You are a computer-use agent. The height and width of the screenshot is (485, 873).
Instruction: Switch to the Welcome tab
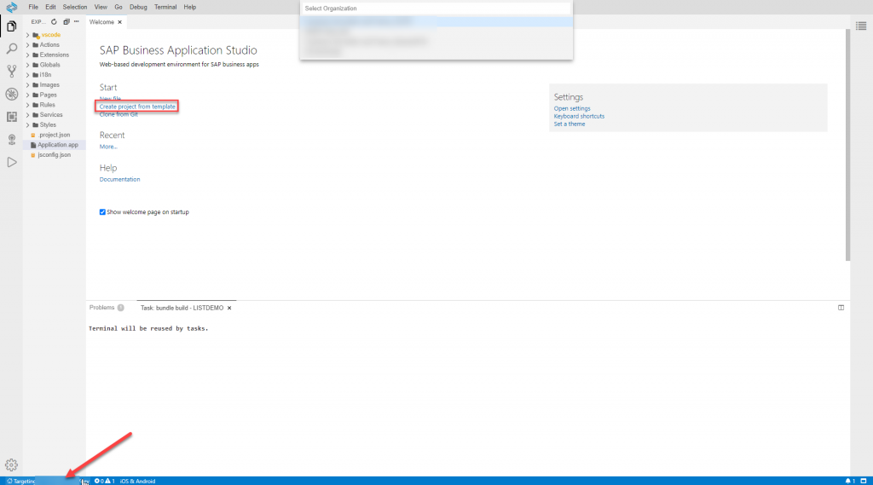pos(101,22)
